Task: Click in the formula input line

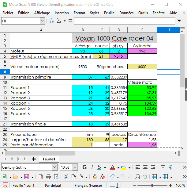Action: 125,21
